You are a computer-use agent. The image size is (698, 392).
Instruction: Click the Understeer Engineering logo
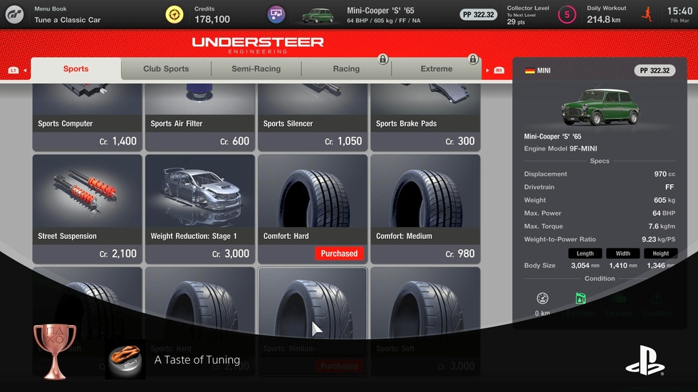[258, 46]
